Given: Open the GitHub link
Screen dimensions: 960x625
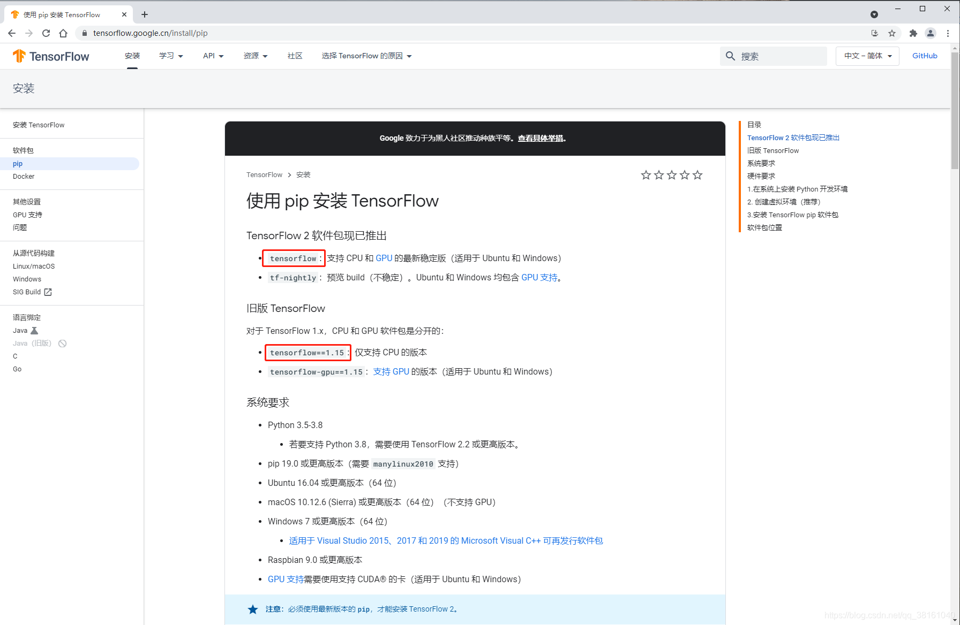Looking at the screenshot, I should tap(925, 56).
